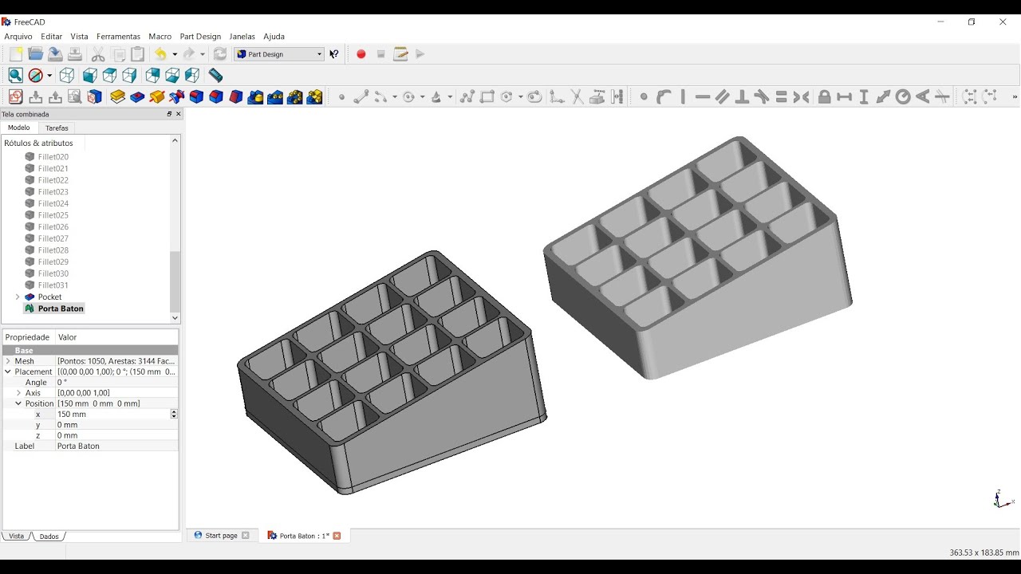1021x574 pixels.
Task: Expand the Axis property
Action: click(18, 393)
